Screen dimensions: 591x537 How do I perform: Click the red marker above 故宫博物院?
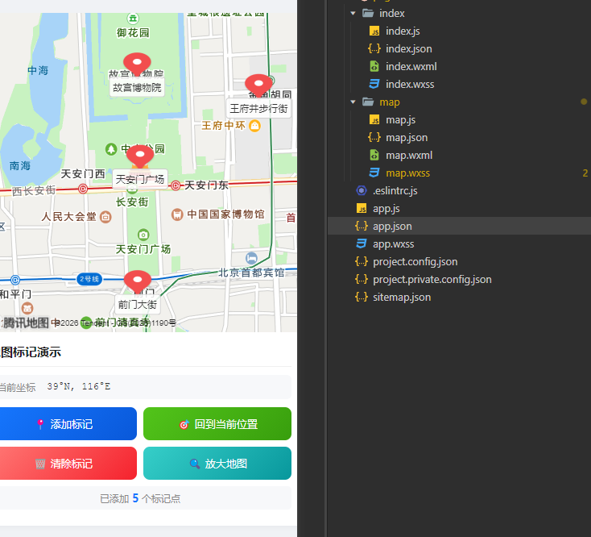(137, 64)
